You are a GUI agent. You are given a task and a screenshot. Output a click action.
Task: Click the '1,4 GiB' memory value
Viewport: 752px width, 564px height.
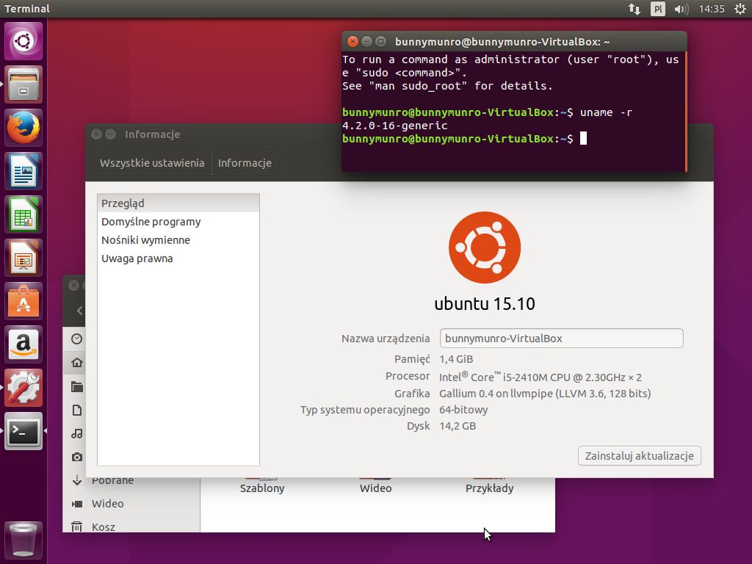(x=456, y=359)
